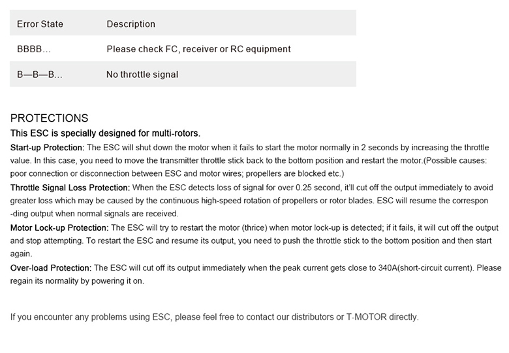Click the "PROTECTIONS" section heading
509x353 pixels.
pyautogui.click(x=49, y=118)
